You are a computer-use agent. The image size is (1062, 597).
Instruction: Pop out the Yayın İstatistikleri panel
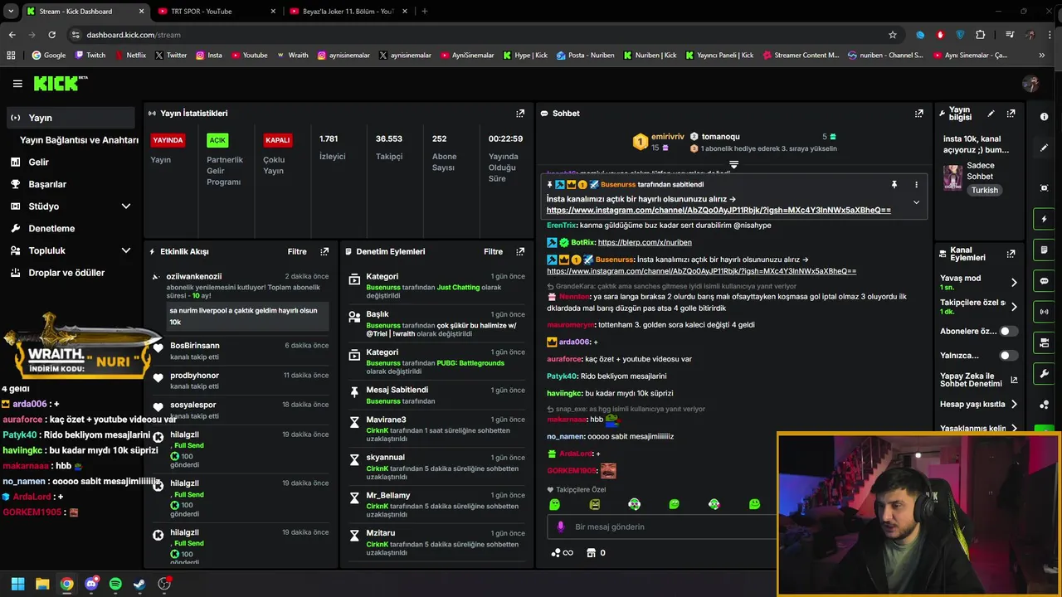point(520,114)
